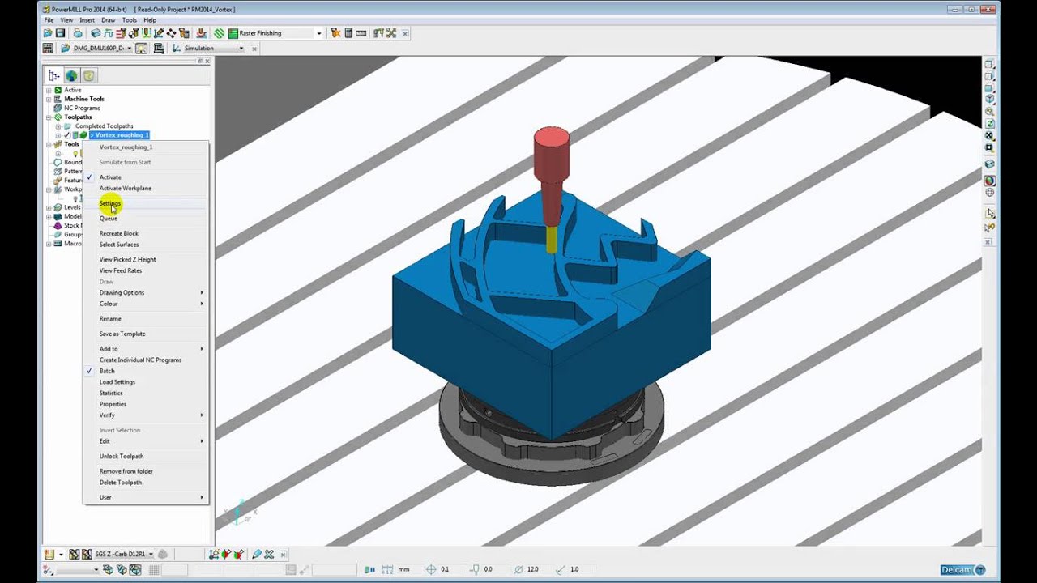Screen dimensions: 1037x583
Task: Open the Tools menu
Action: coord(130,20)
